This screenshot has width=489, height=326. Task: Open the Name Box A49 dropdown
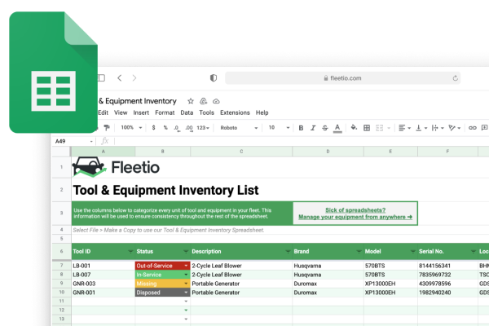91,142
